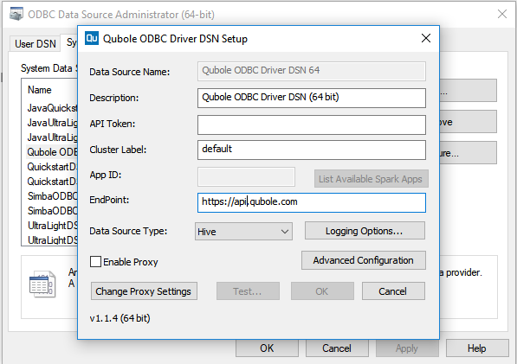This screenshot has height=364, width=517.
Task: Focus the API Token field
Action: (x=311, y=125)
